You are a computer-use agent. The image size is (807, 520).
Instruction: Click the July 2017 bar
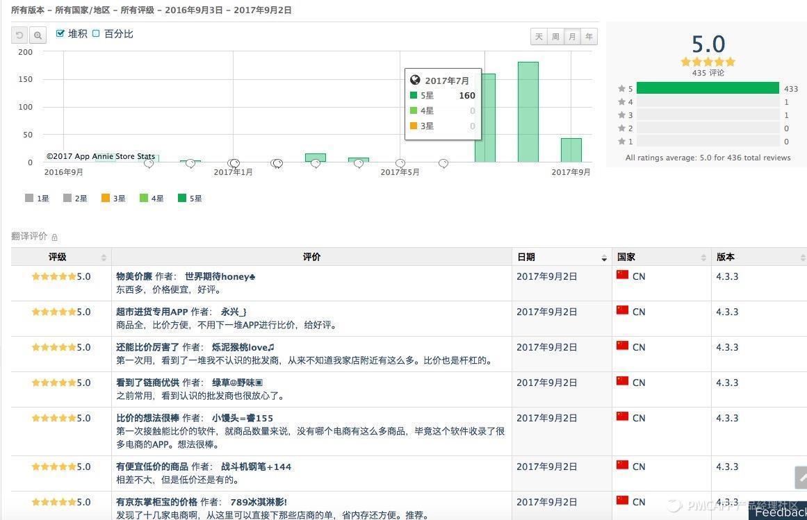click(489, 117)
